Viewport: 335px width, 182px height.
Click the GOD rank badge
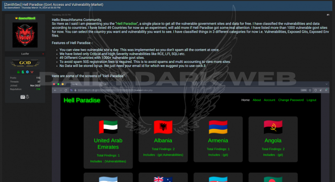(x=25, y=63)
